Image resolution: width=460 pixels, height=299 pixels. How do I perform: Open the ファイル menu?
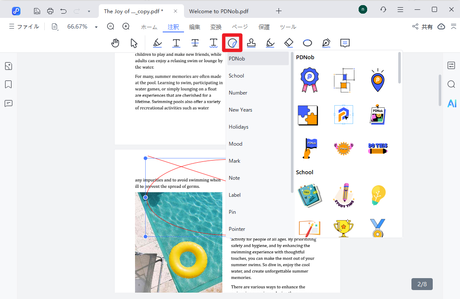click(24, 26)
